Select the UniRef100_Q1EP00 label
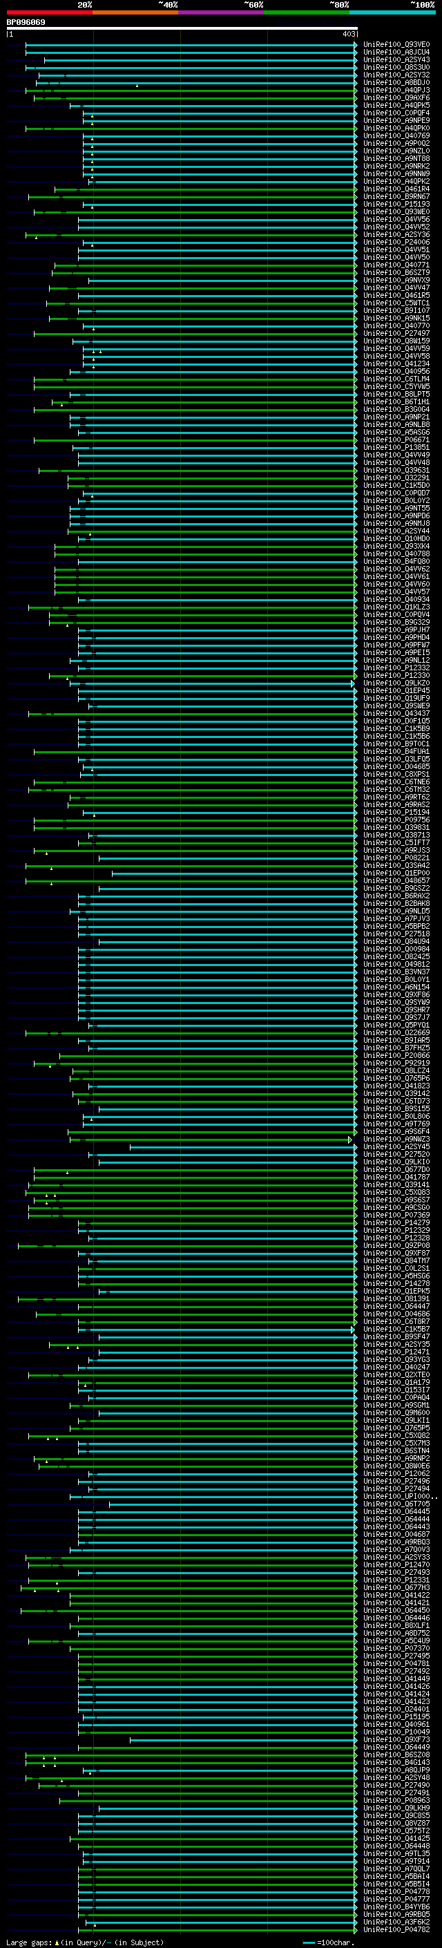Screen dimensions: 442x1948 coord(396,873)
